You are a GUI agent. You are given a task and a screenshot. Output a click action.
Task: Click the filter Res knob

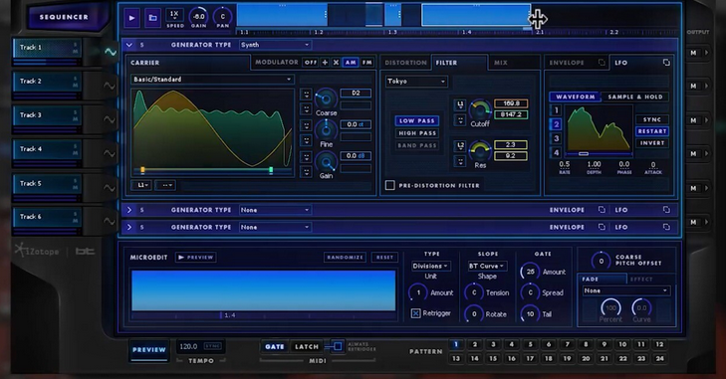click(x=480, y=151)
